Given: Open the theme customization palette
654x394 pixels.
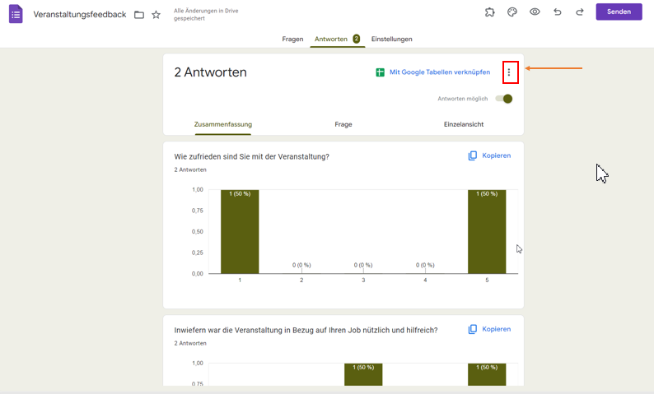Looking at the screenshot, I should tap(512, 12).
